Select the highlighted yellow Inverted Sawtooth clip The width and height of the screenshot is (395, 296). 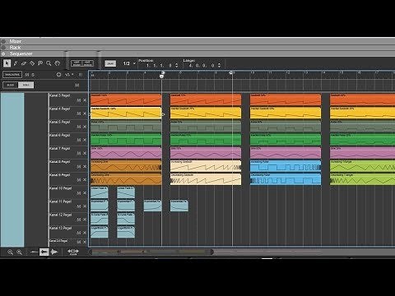pyautogui.click(x=126, y=113)
